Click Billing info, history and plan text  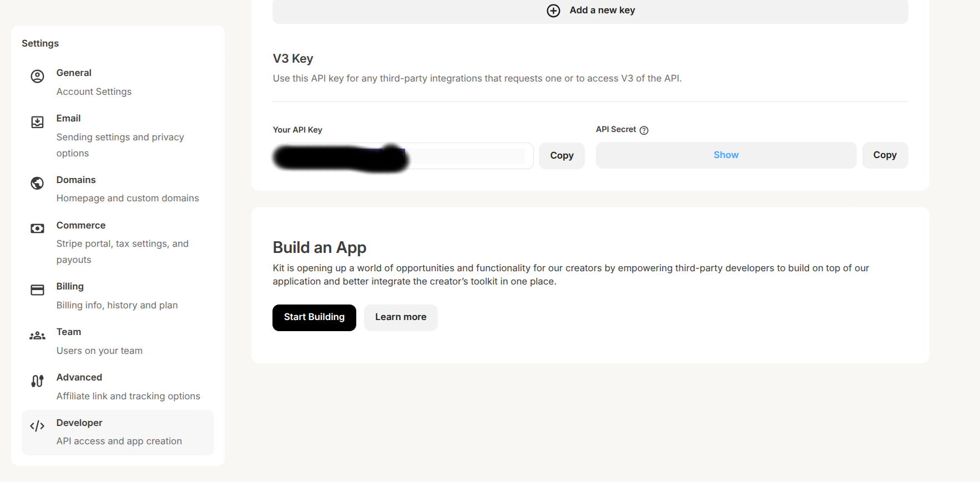pyautogui.click(x=117, y=305)
